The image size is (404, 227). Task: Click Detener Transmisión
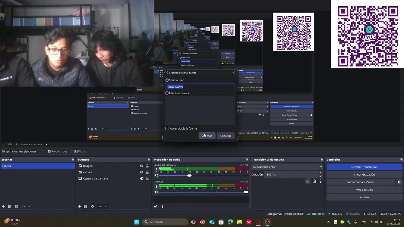point(364,167)
